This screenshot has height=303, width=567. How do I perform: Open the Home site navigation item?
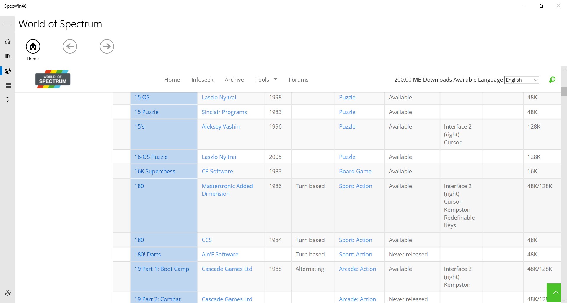click(x=172, y=80)
